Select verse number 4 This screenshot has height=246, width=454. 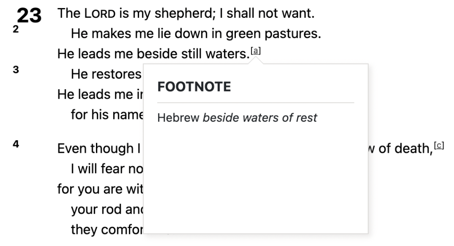point(16,144)
